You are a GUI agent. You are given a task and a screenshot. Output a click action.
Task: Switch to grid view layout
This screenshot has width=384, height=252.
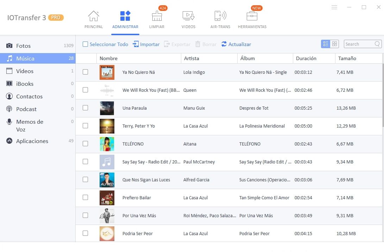click(x=334, y=44)
